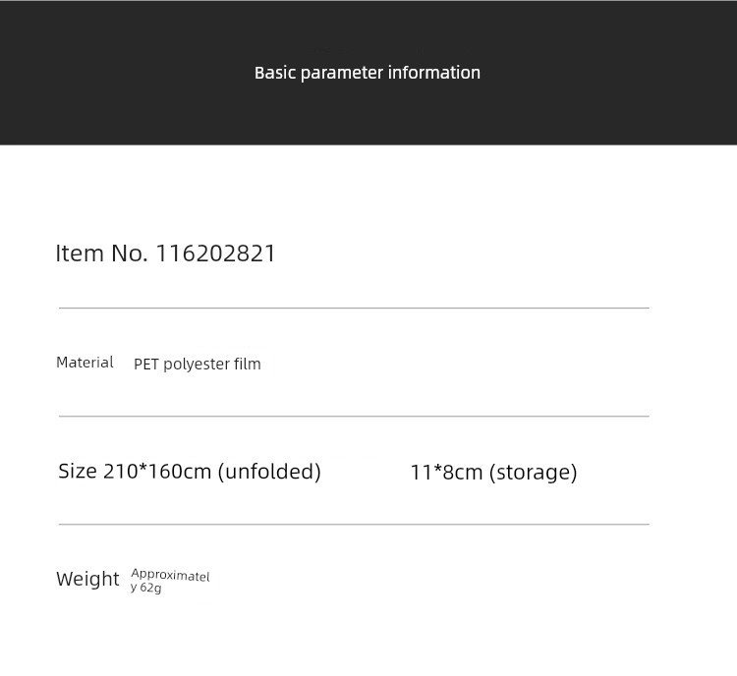Select the 62g weight value
The height and width of the screenshot is (676, 737).
(x=150, y=588)
